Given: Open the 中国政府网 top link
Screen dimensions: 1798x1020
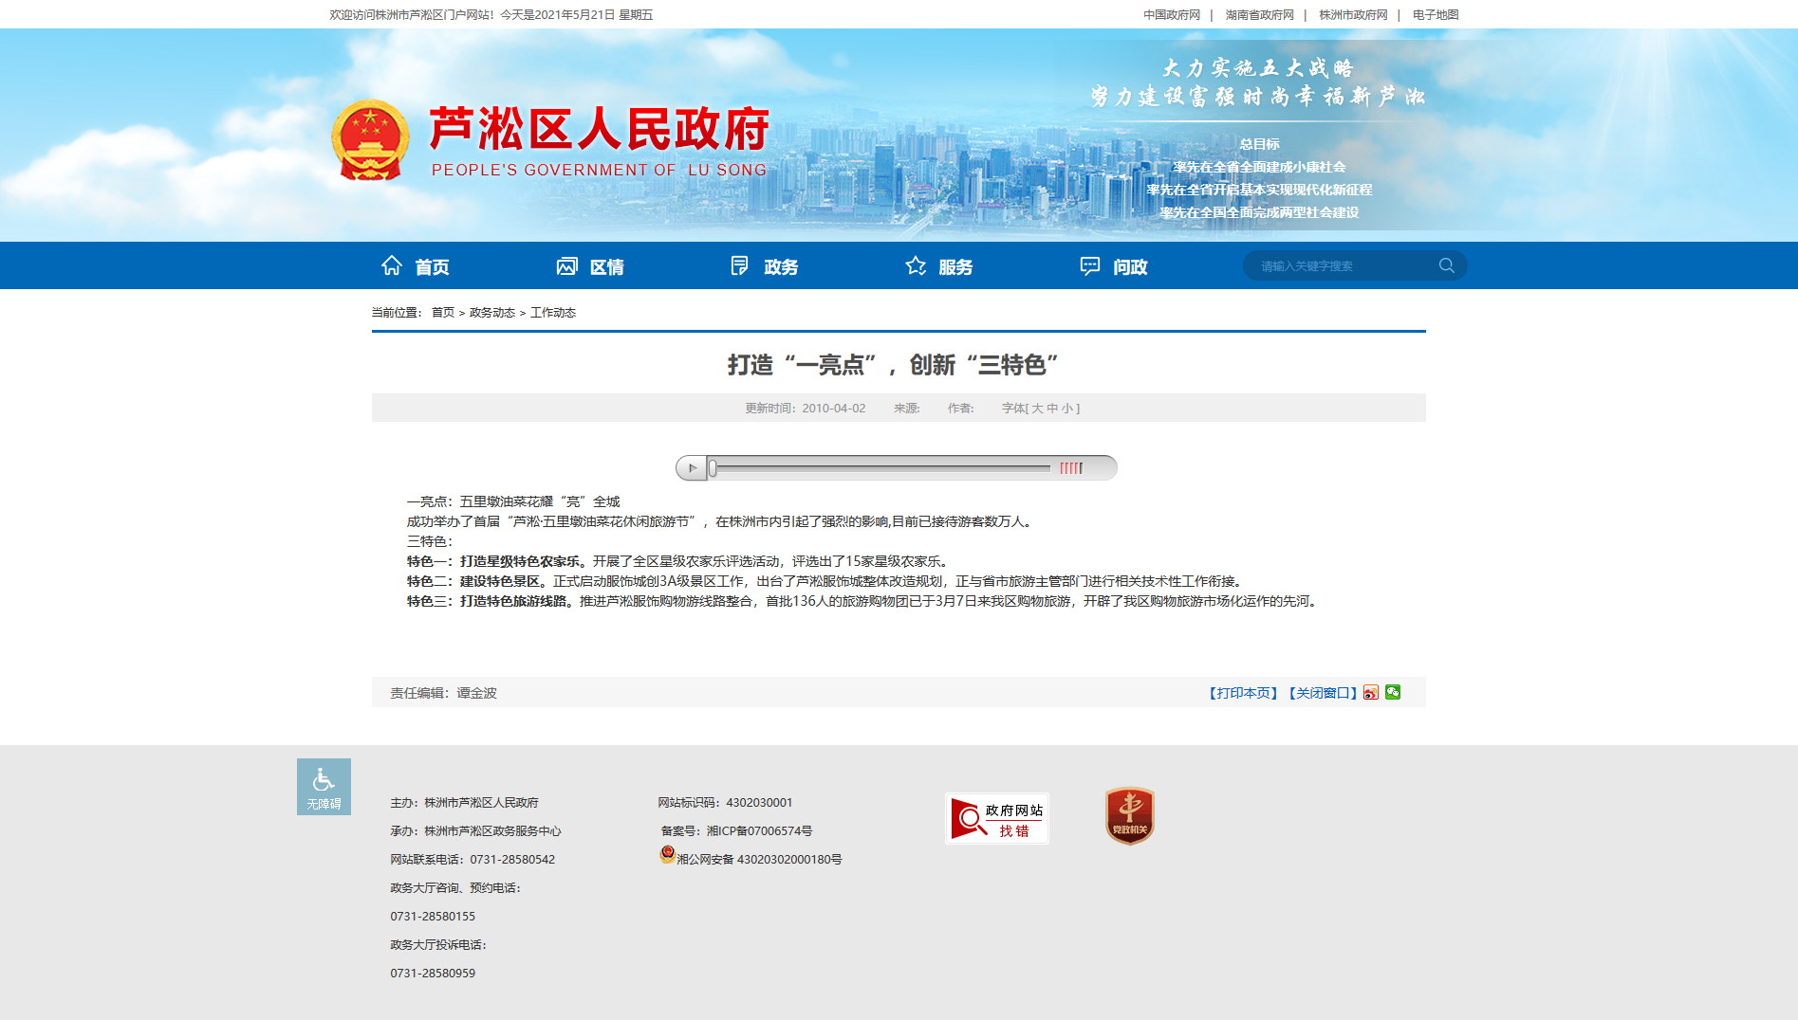Looking at the screenshot, I should [1172, 15].
